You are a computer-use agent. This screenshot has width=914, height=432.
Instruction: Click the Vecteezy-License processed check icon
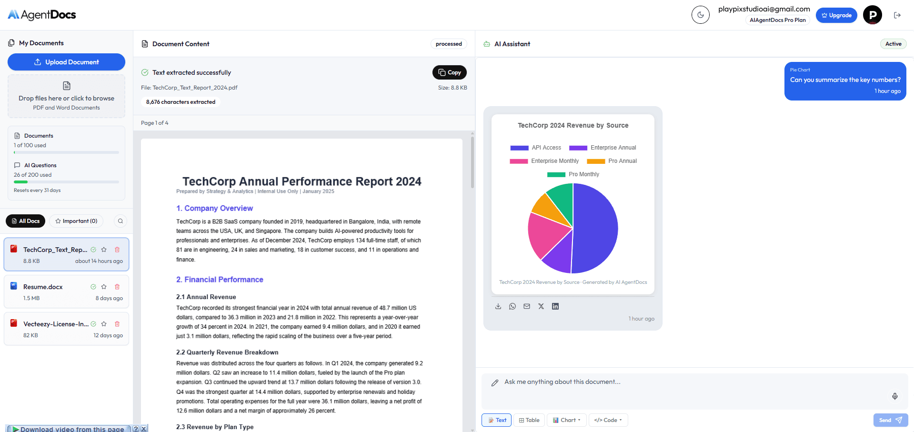coord(93,324)
